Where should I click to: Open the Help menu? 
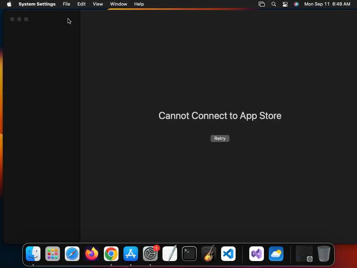click(x=139, y=4)
